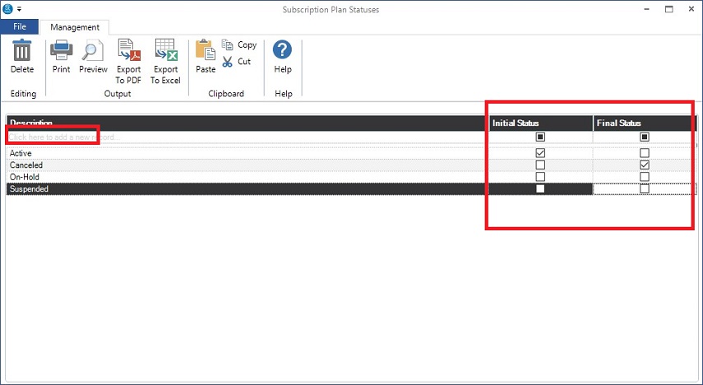
Task: Open Print Preview from the ribbon
Action: pyautogui.click(x=94, y=52)
